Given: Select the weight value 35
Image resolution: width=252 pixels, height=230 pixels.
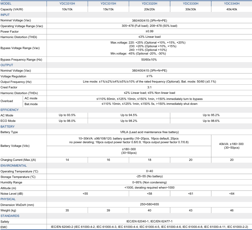Looking at the screenshot, I should tap(67, 210).
